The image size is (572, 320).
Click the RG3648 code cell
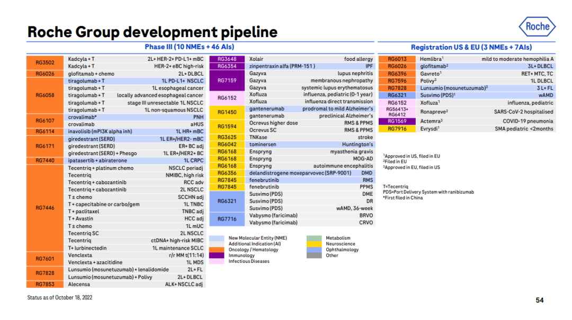tap(227, 59)
